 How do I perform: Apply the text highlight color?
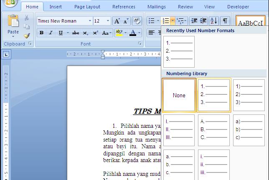[119, 33]
